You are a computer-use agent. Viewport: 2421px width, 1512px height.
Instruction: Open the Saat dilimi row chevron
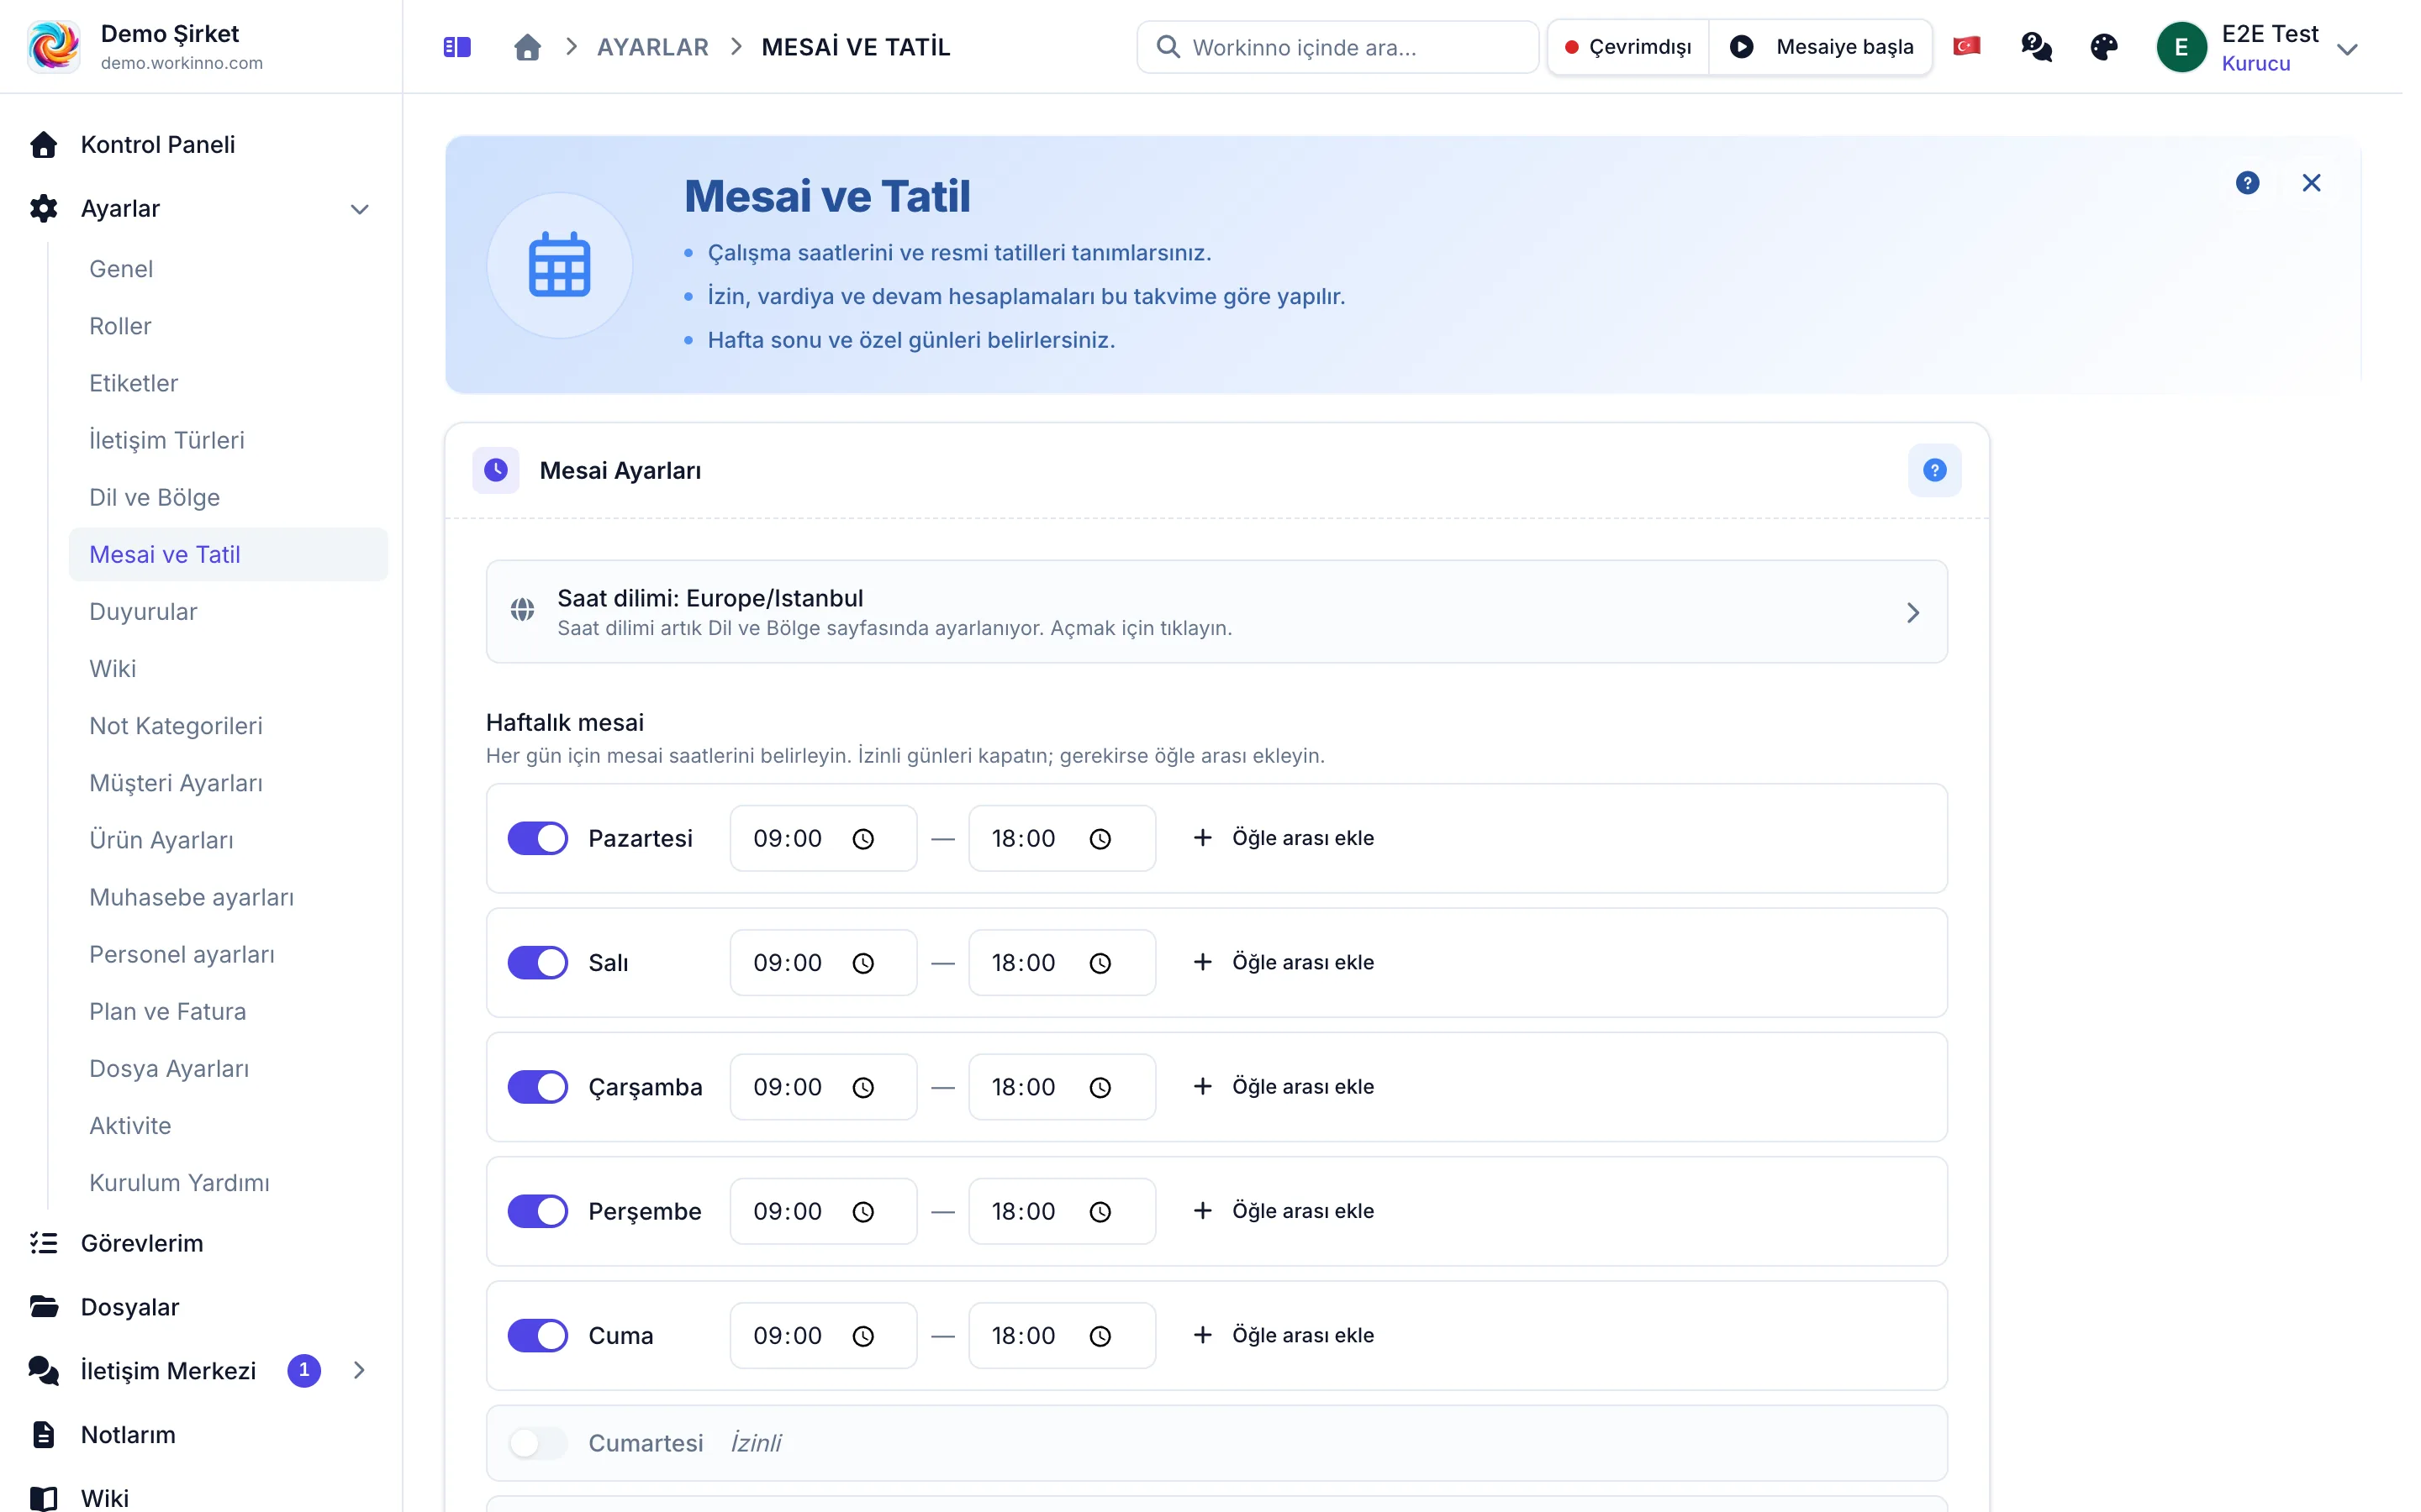(1912, 612)
